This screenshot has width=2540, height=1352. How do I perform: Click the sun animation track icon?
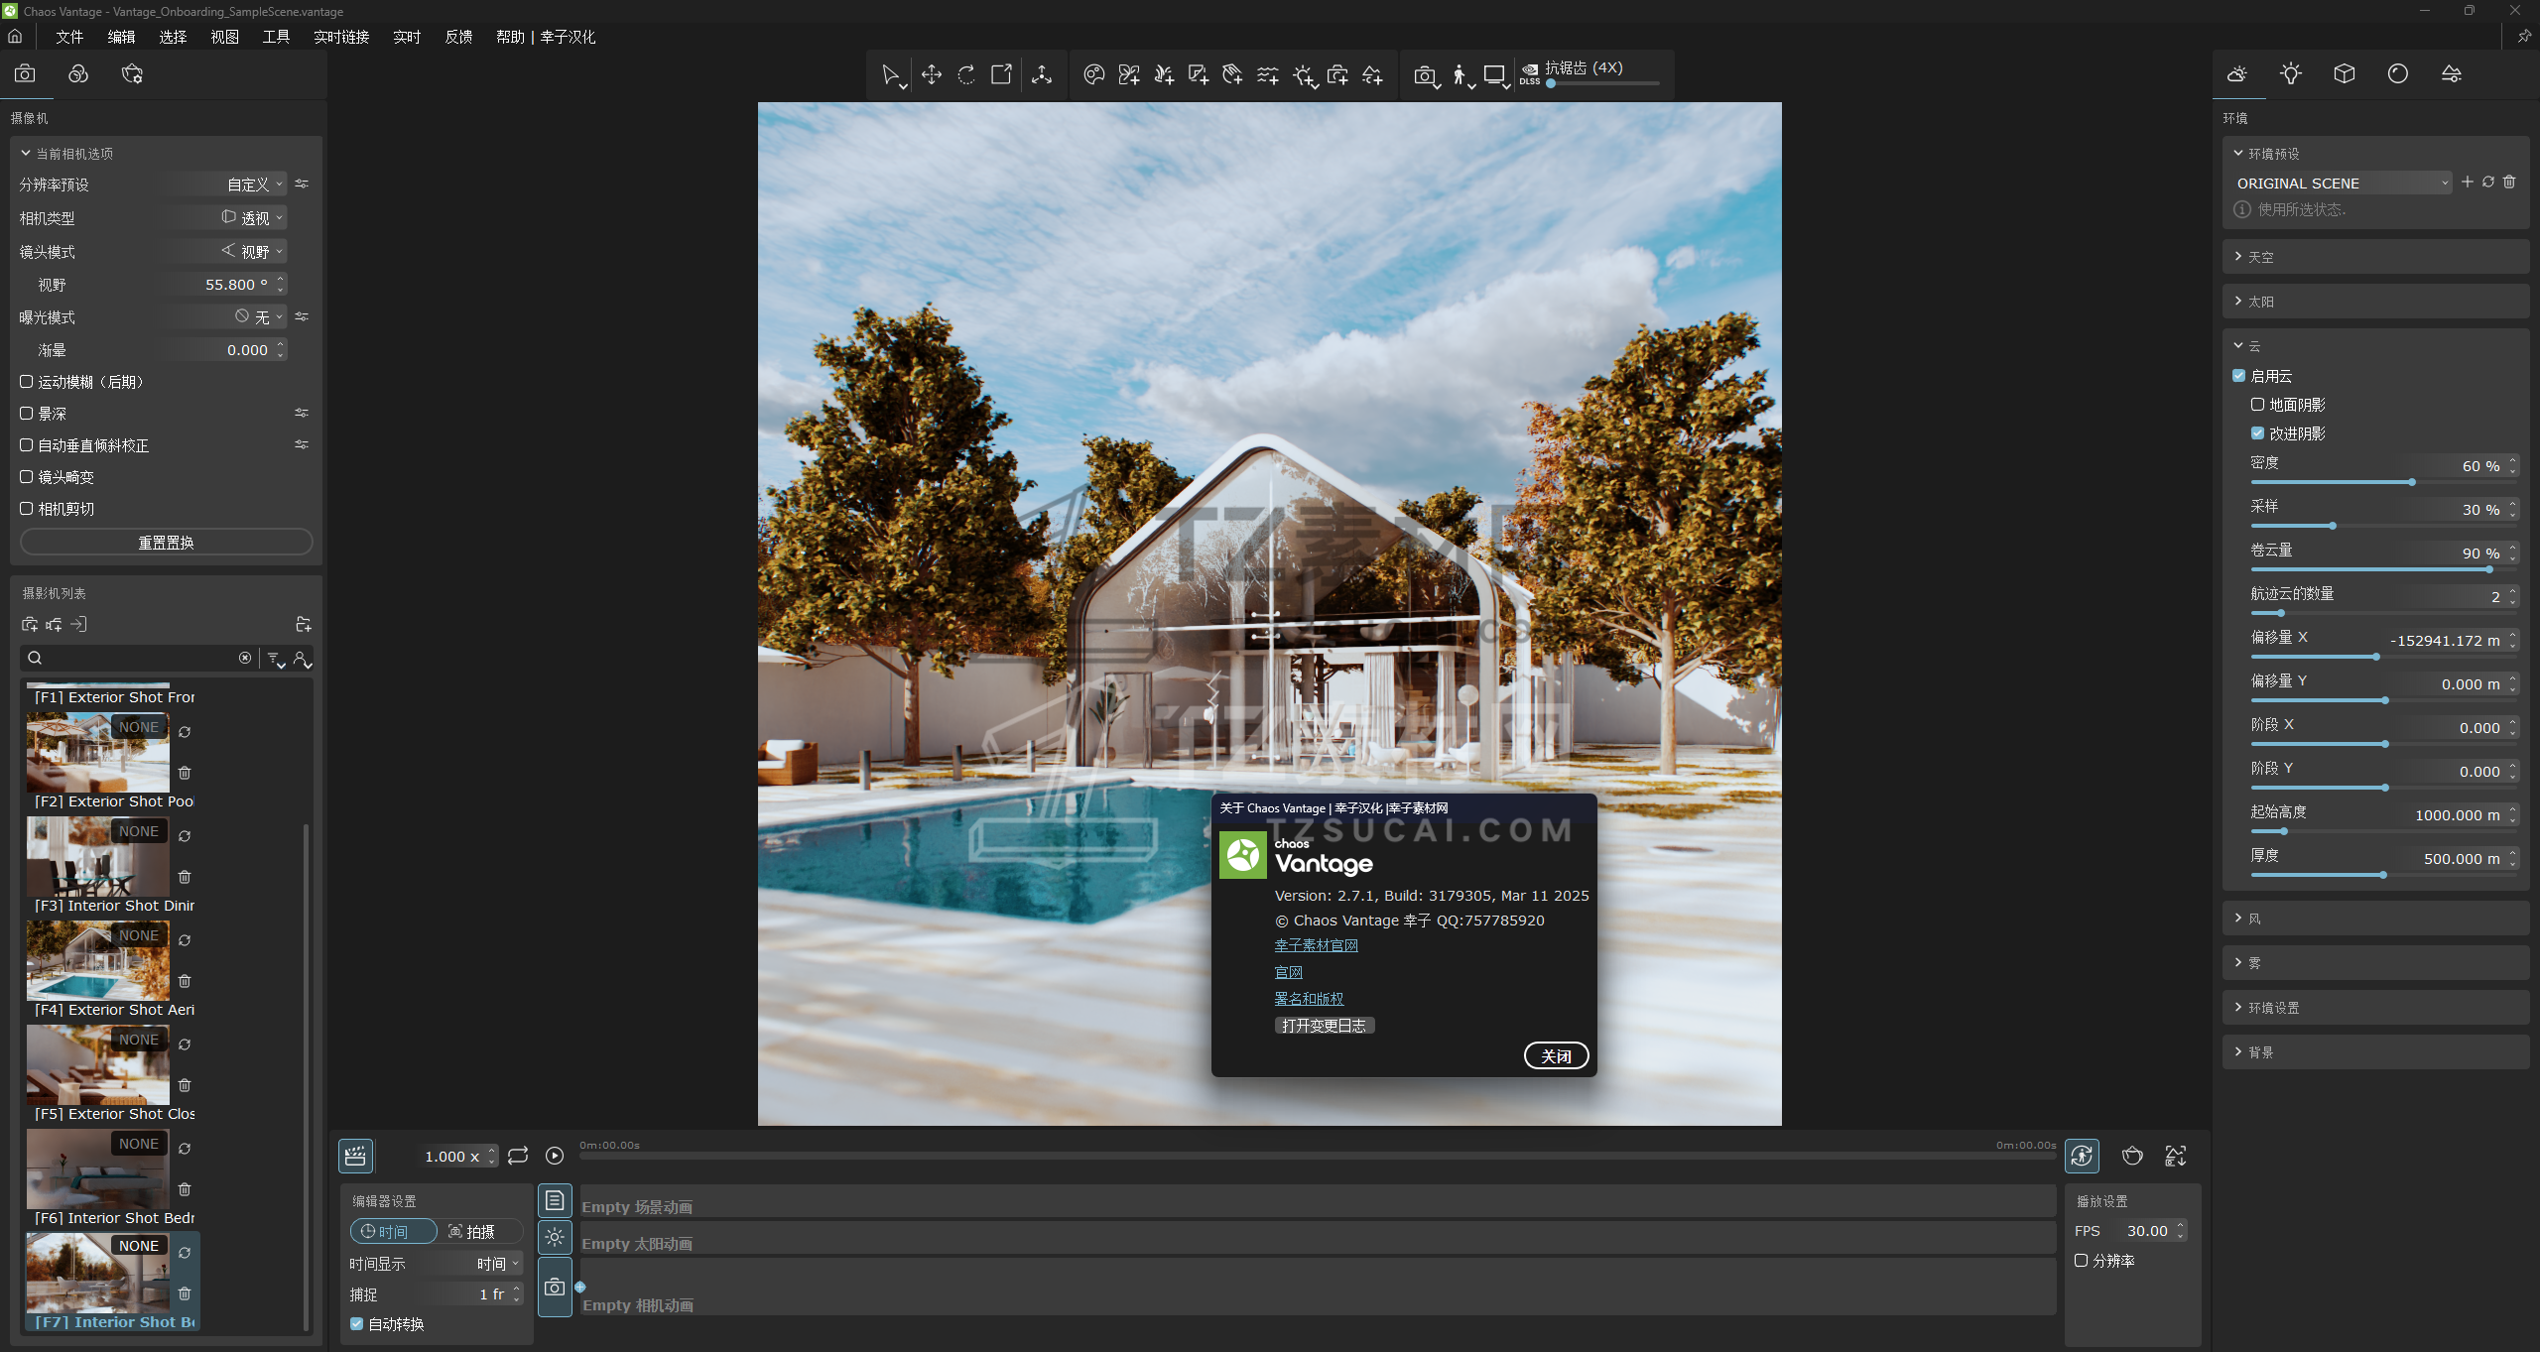pyautogui.click(x=555, y=1237)
